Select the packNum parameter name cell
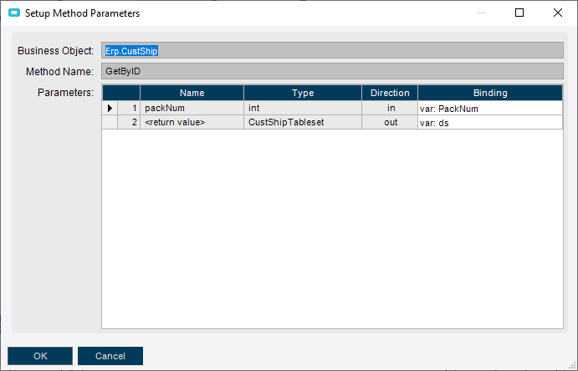578x371 pixels. pyautogui.click(x=192, y=108)
